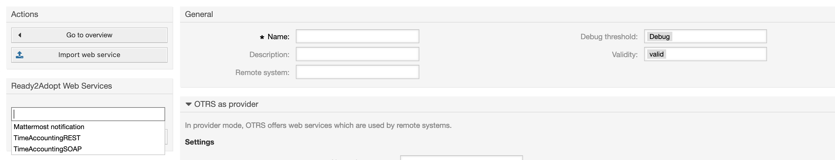Click the valid tag in Validity field
This screenshot has width=835, height=160.
pos(656,54)
